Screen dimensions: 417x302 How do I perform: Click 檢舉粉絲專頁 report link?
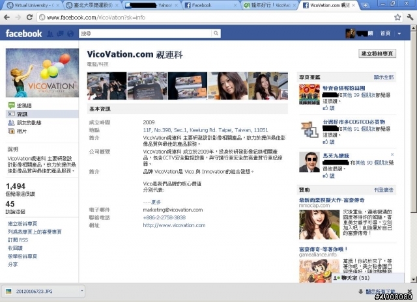pyautogui.click(x=23, y=256)
